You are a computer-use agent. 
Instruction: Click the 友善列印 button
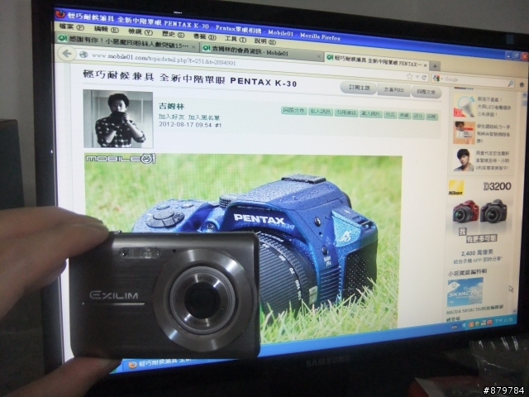393,90
